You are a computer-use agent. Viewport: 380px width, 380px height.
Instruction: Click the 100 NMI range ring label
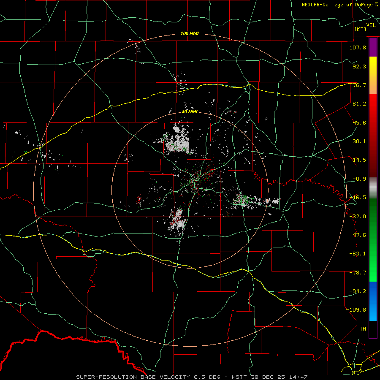tap(190, 33)
